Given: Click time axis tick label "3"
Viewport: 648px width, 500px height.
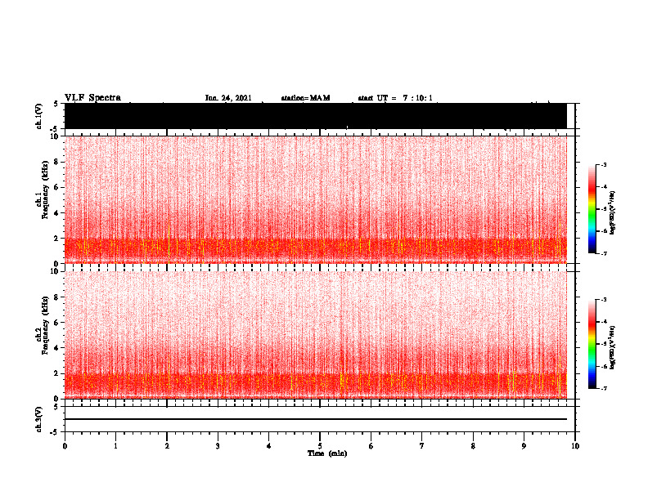Looking at the screenshot, I should pyautogui.click(x=218, y=446).
